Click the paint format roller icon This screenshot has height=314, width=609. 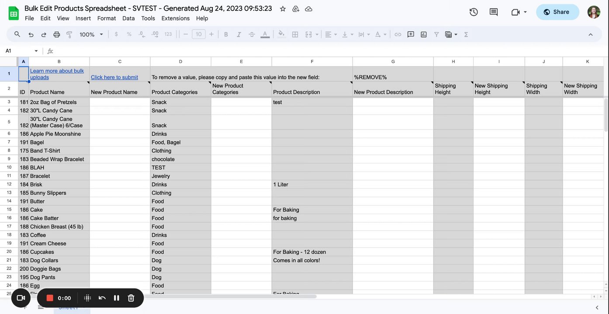click(x=69, y=34)
